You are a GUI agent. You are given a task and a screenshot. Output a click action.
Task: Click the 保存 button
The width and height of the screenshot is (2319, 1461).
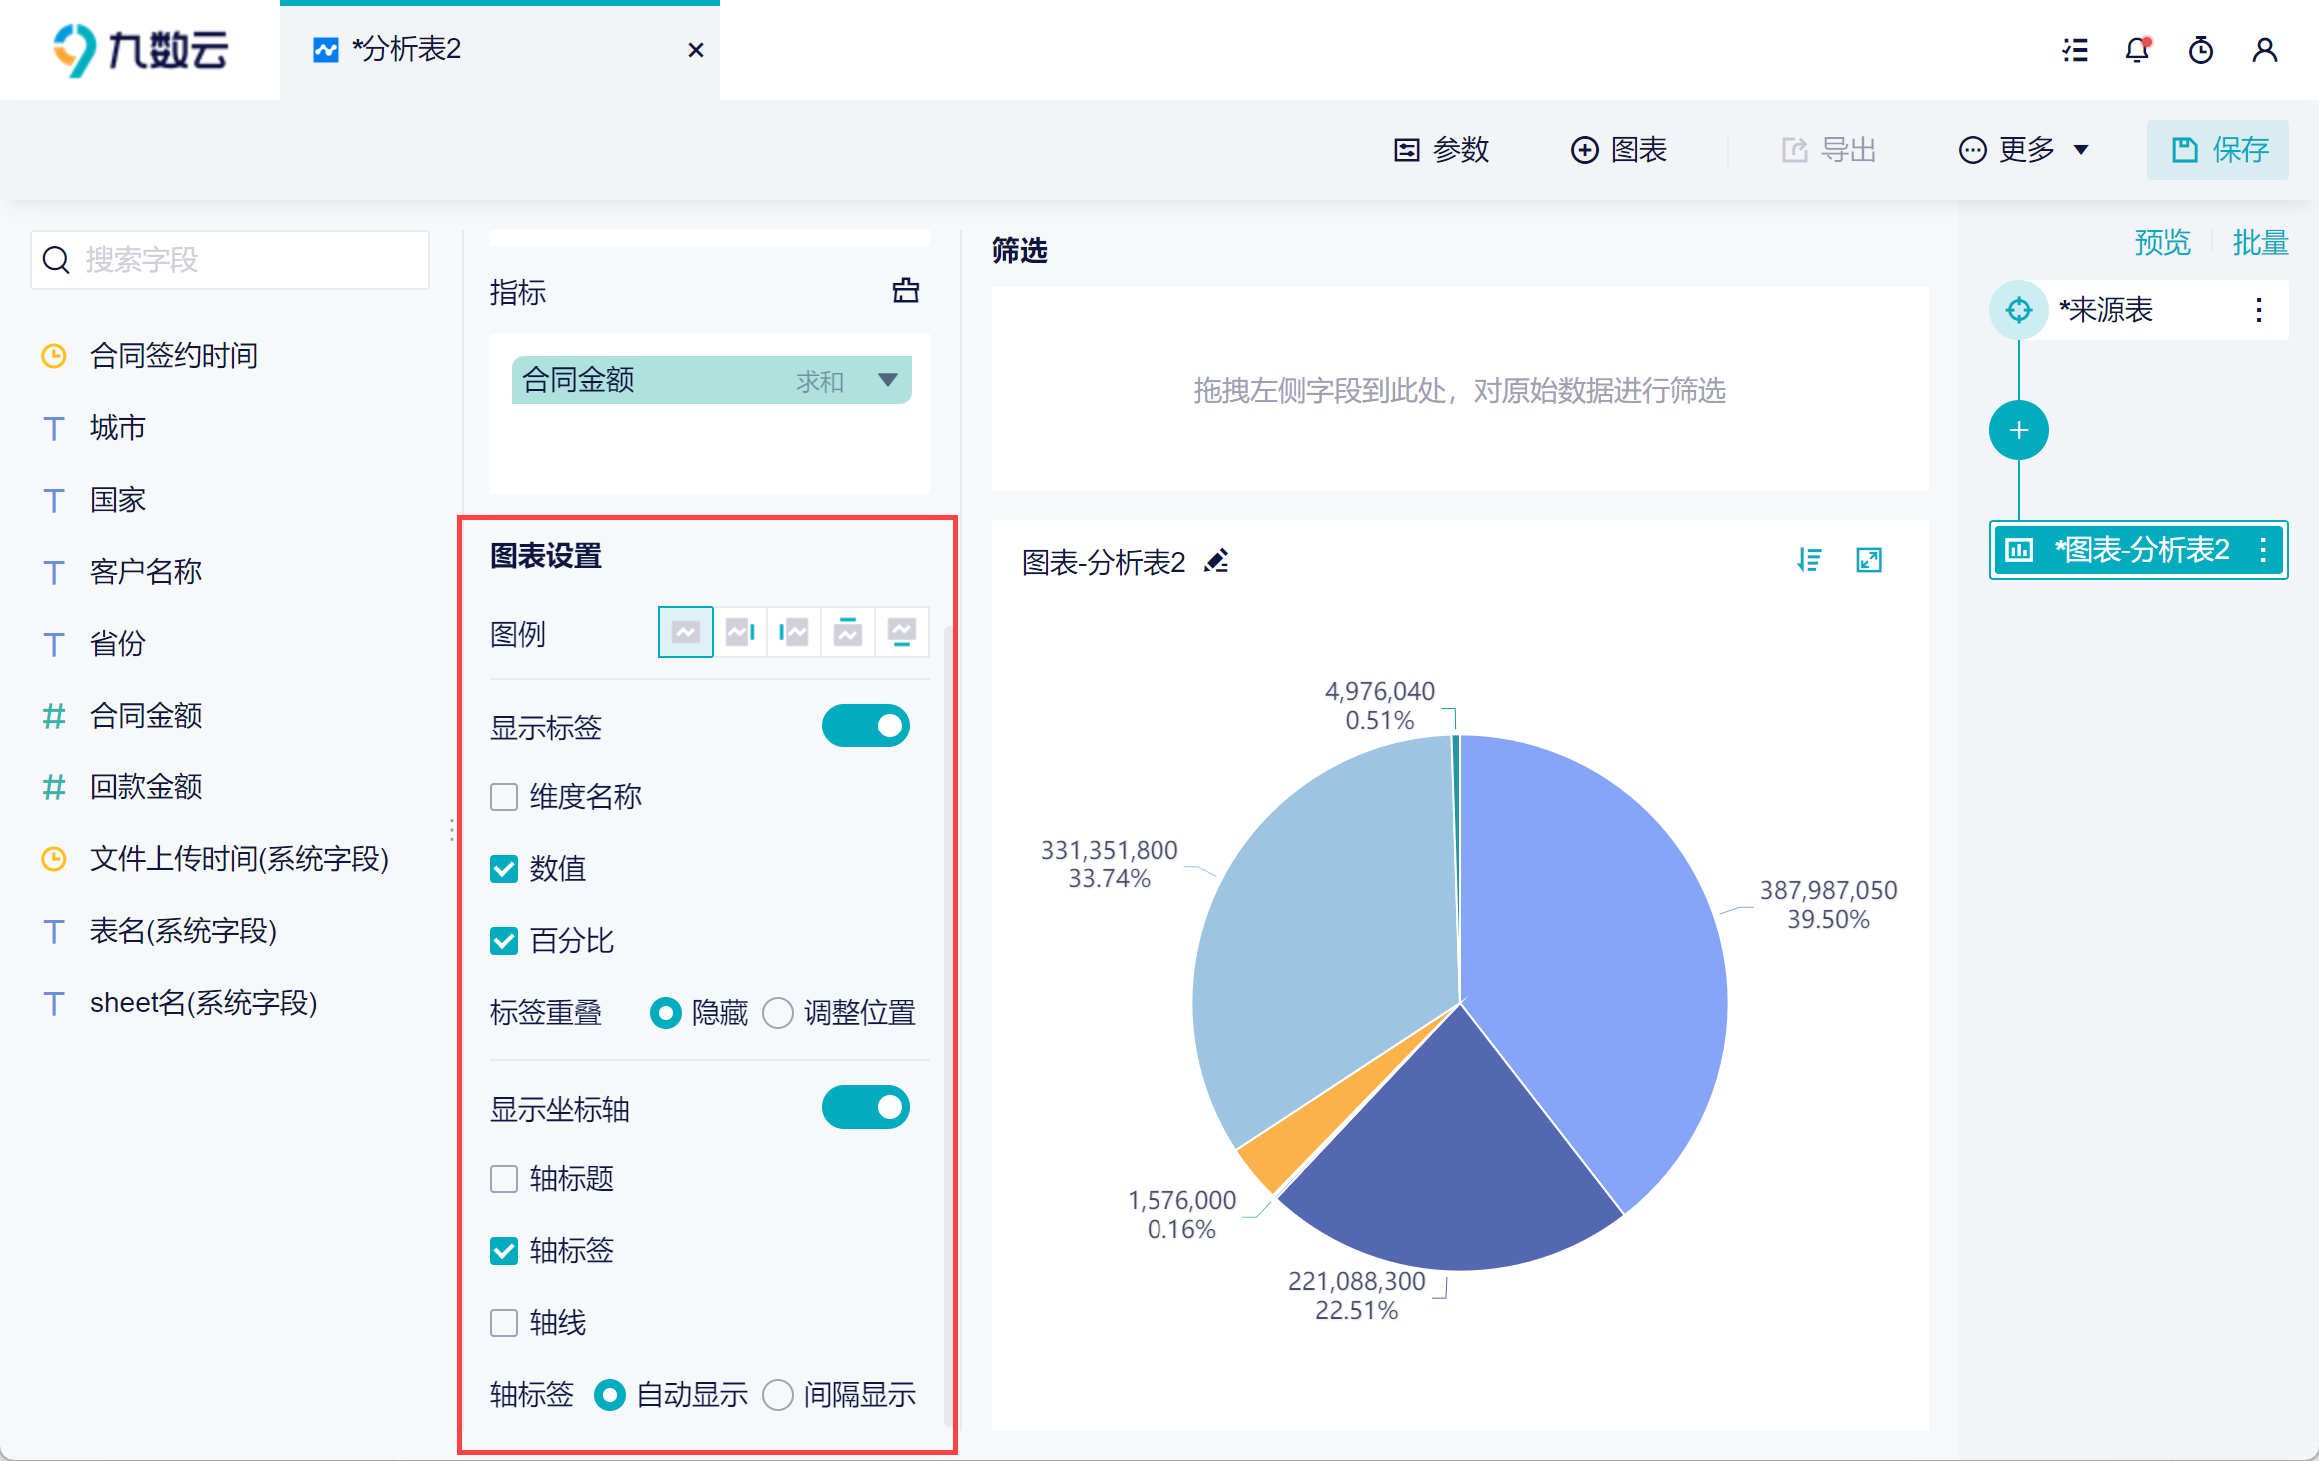(x=2218, y=150)
